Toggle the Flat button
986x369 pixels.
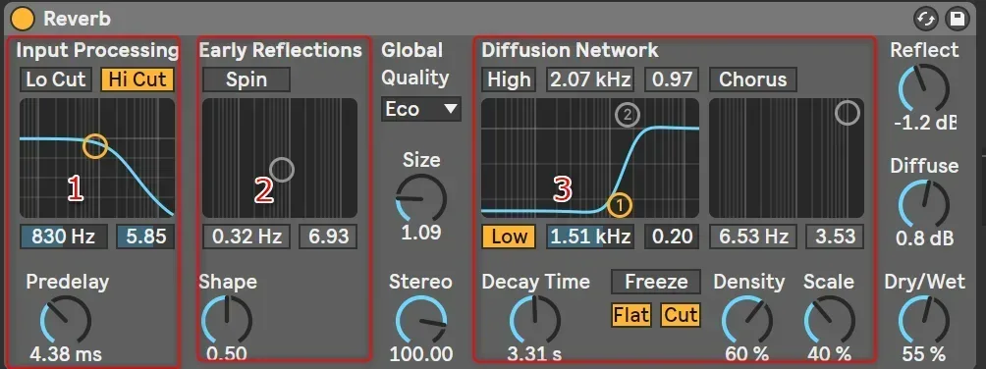click(x=631, y=314)
